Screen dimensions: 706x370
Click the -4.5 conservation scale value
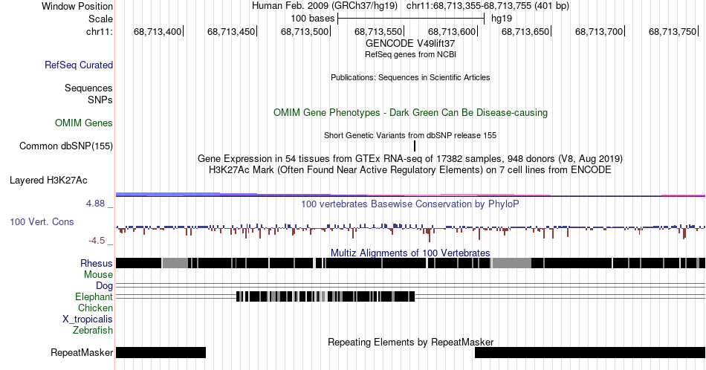(97, 241)
